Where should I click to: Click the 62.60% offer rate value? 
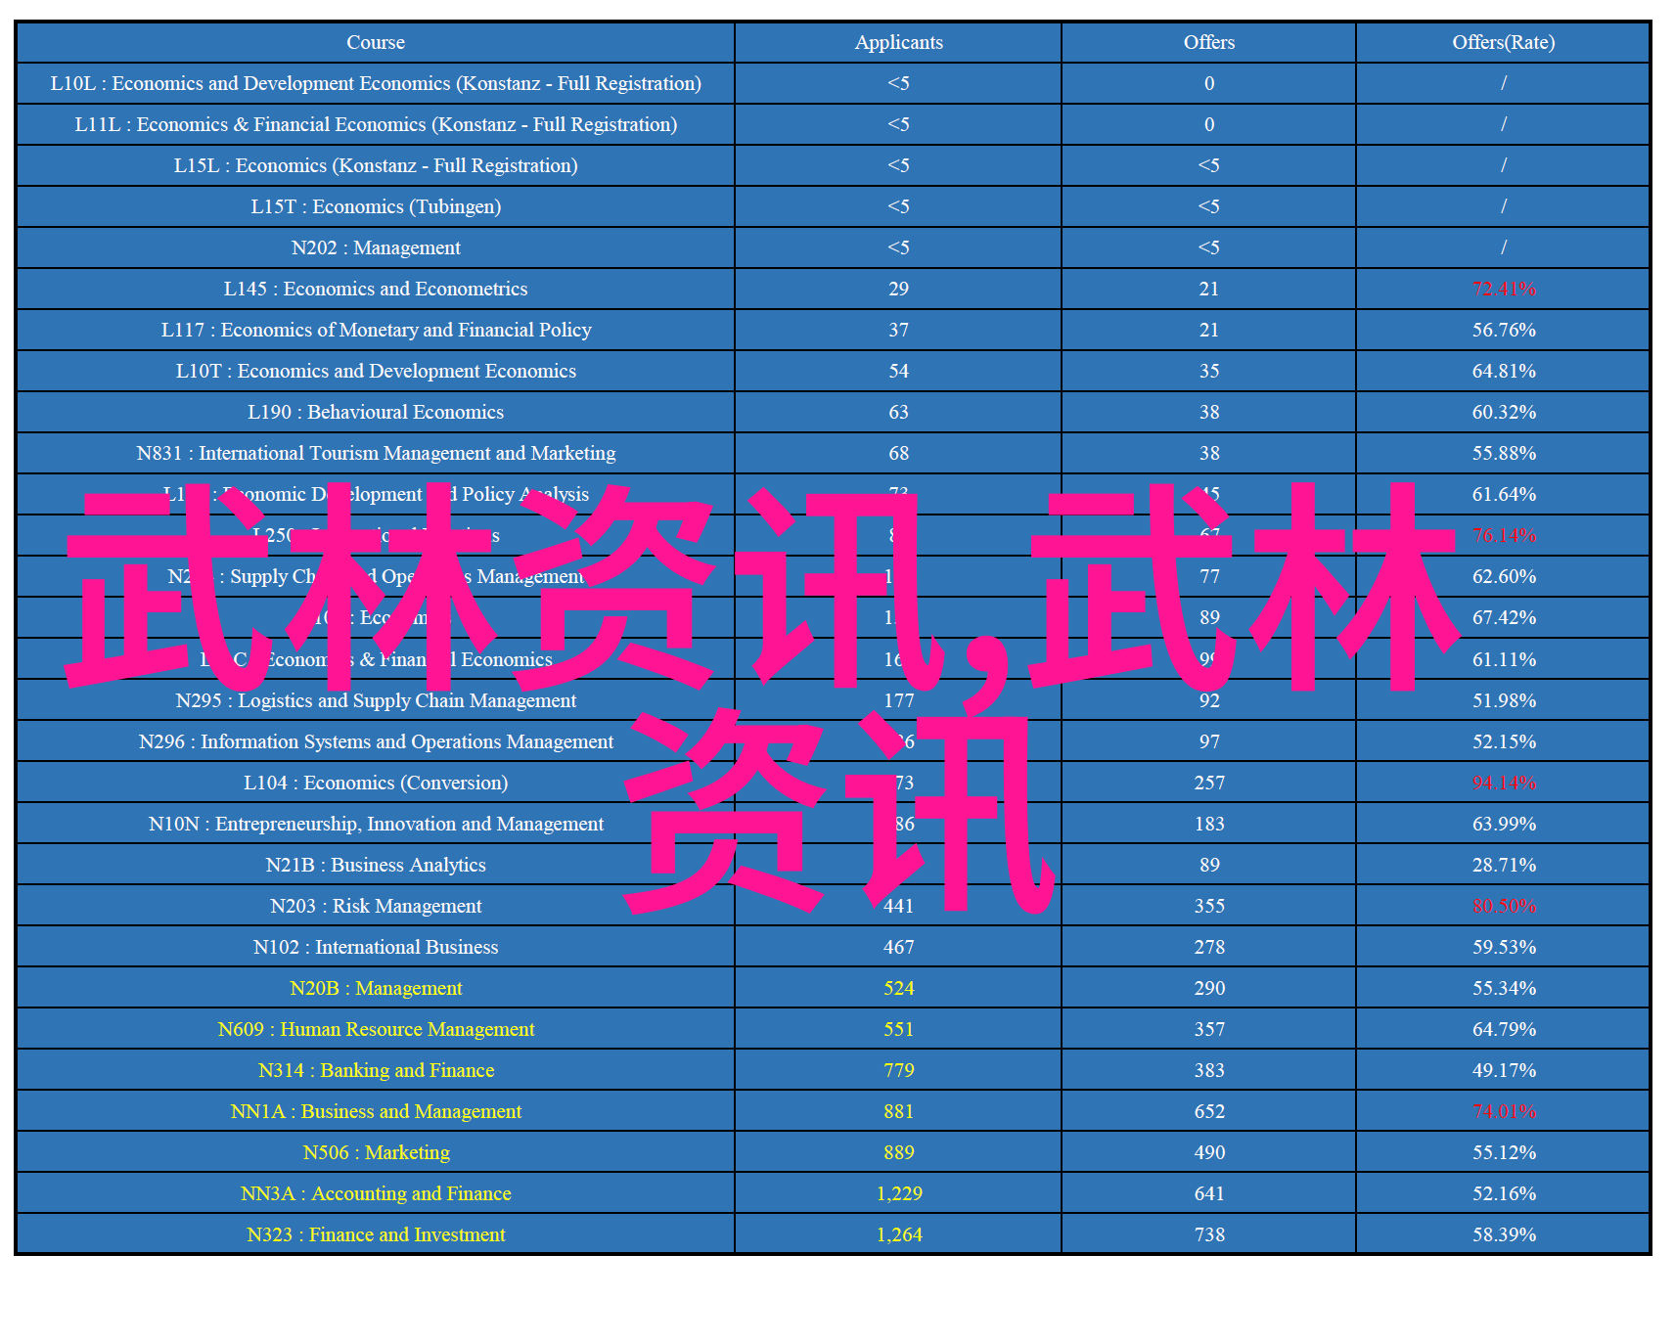pos(1504,576)
